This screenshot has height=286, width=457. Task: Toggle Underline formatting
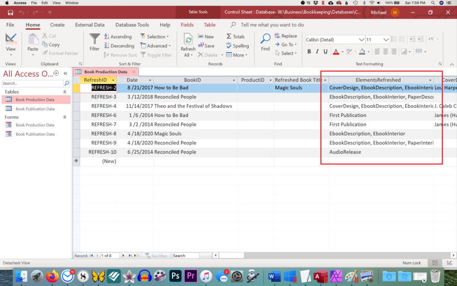(325, 52)
